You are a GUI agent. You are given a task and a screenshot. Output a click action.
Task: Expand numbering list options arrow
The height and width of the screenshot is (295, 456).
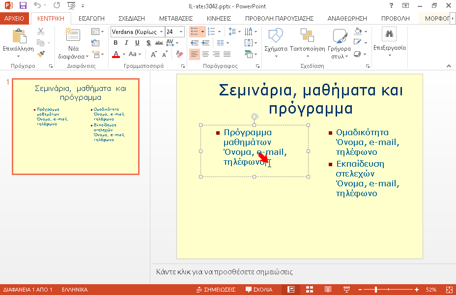(219, 31)
